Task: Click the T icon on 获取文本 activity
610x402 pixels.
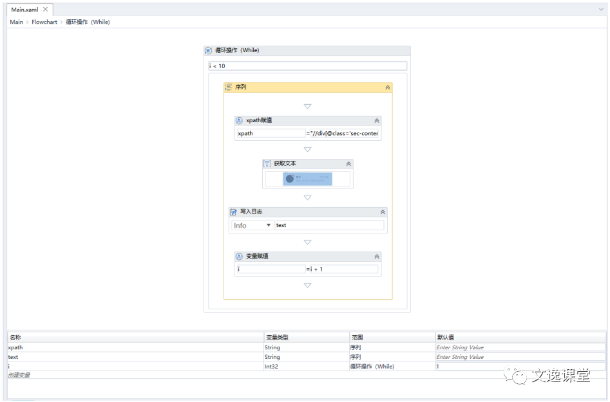Action: point(266,163)
